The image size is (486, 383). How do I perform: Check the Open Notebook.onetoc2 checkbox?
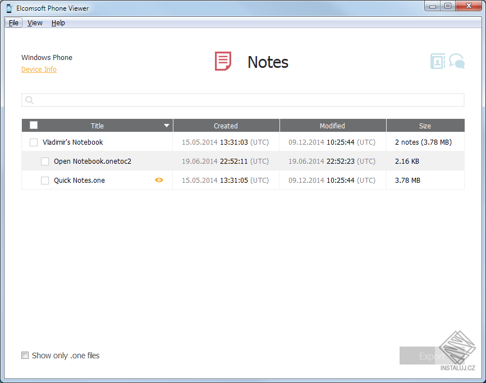[x=45, y=161]
